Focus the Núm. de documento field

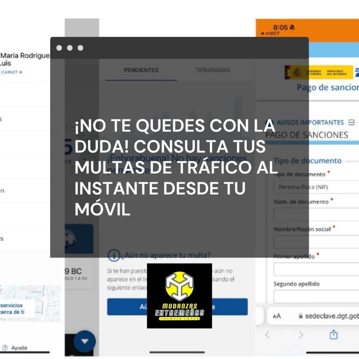pos(317,214)
